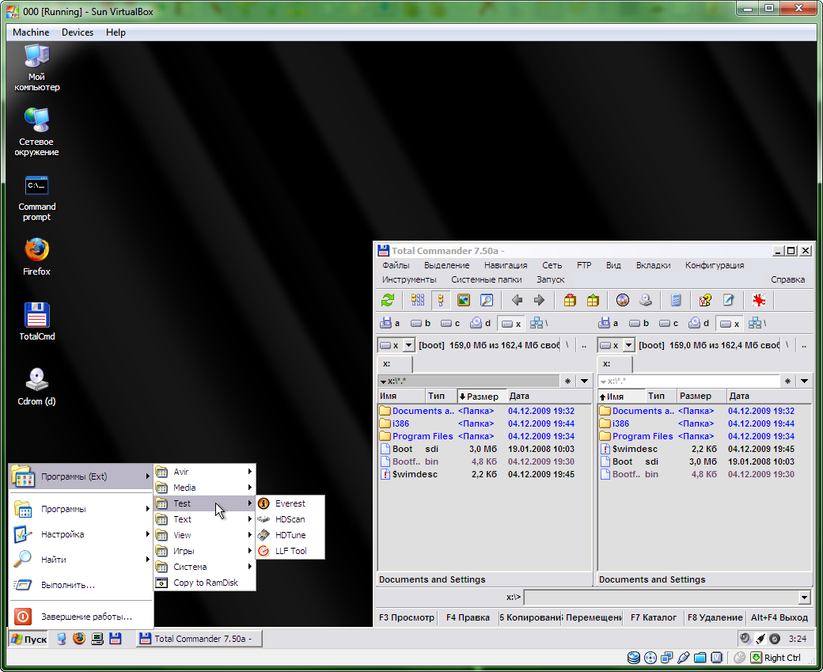The width and height of the screenshot is (823, 672).
Task: Click the magnifier search icon in Total Commander toolbar
Action: coord(487,301)
